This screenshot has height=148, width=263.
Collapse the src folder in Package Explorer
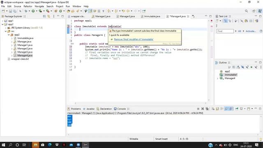pos(5,31)
